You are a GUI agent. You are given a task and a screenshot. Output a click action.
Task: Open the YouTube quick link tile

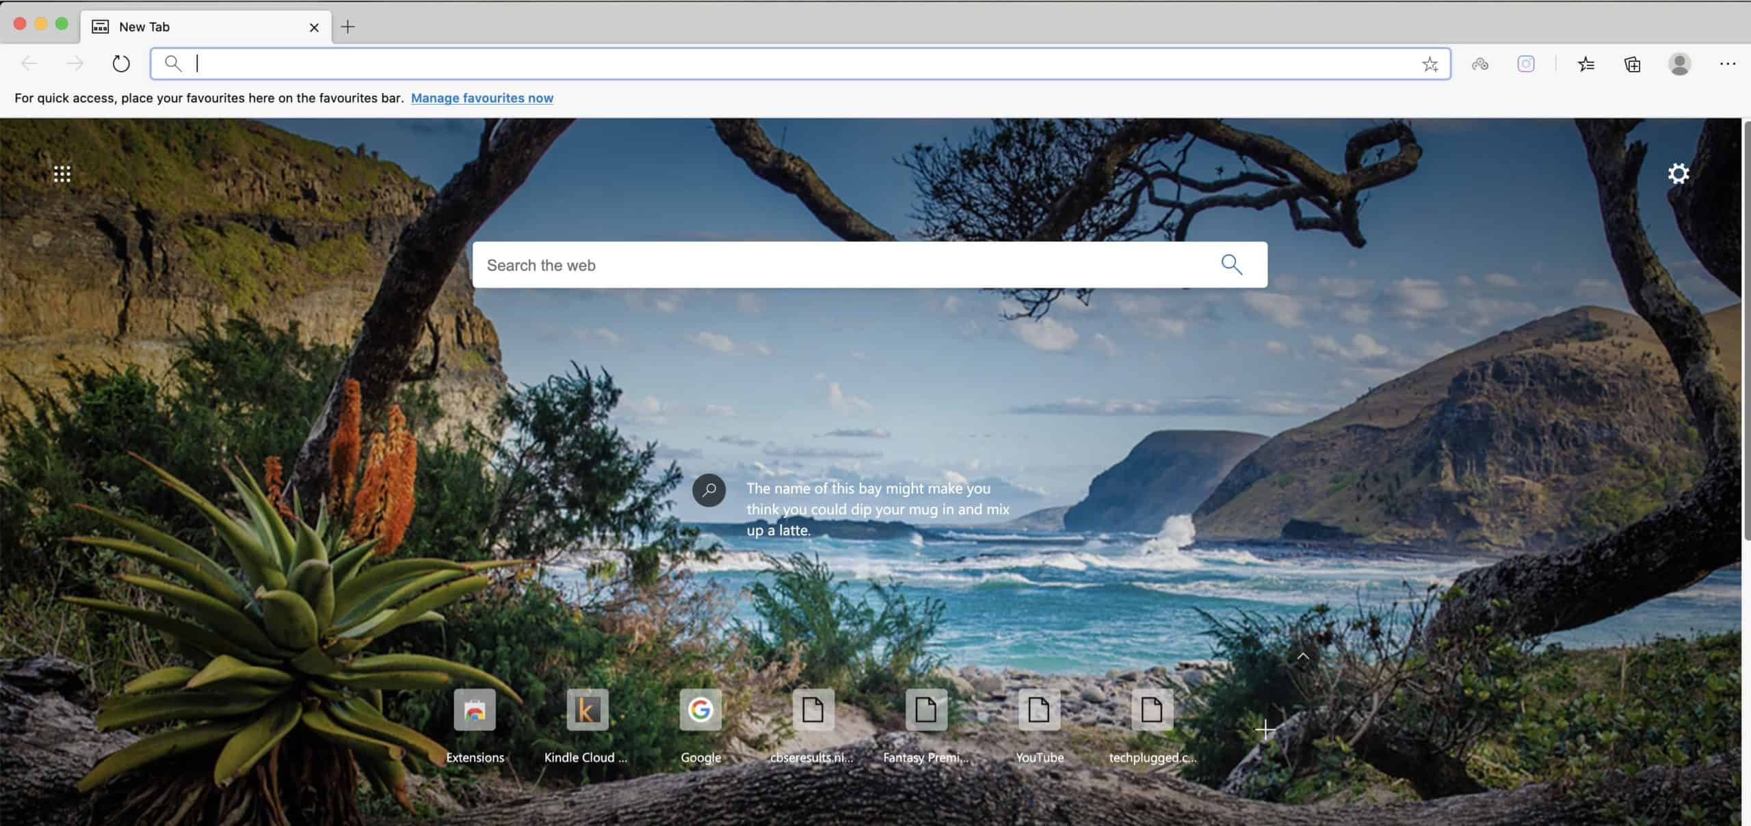[1039, 710]
